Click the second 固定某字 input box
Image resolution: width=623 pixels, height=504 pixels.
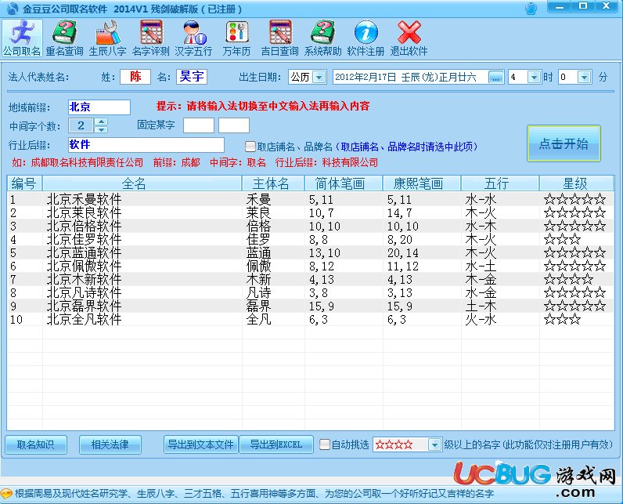tap(233, 125)
